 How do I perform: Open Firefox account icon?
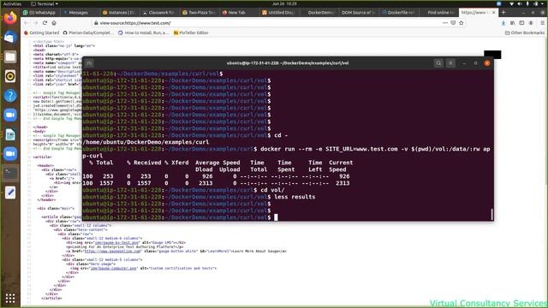(531, 23)
